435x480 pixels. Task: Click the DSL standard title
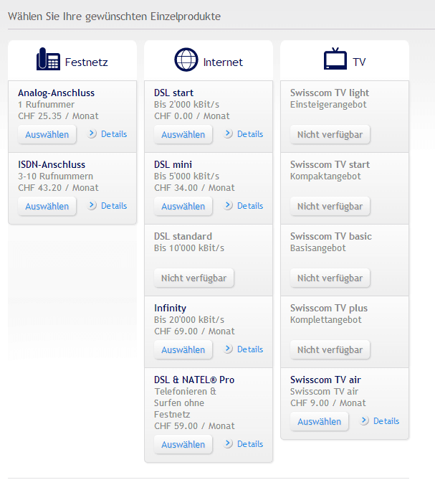(183, 236)
